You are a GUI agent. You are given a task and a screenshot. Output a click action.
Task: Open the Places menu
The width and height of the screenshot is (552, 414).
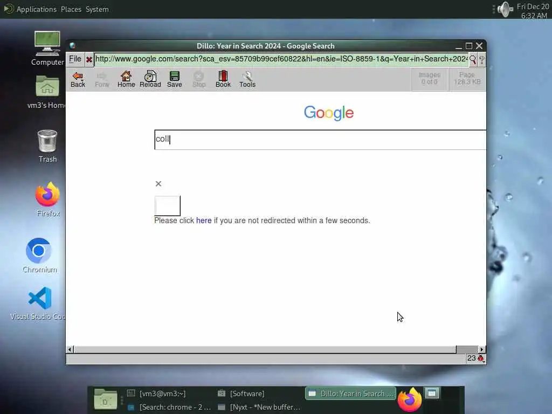pos(71,9)
